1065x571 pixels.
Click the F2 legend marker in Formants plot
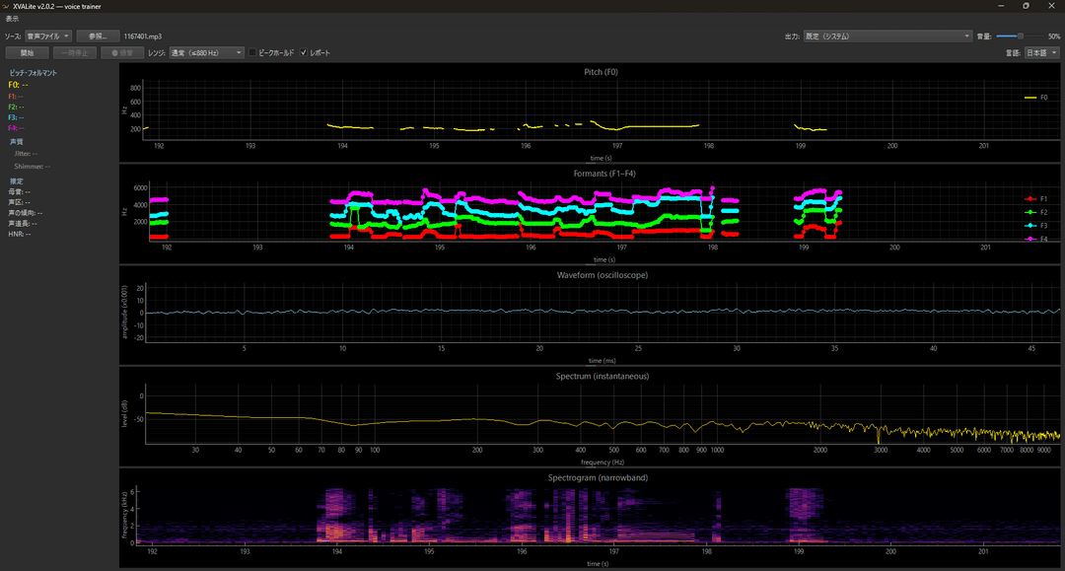1030,212
